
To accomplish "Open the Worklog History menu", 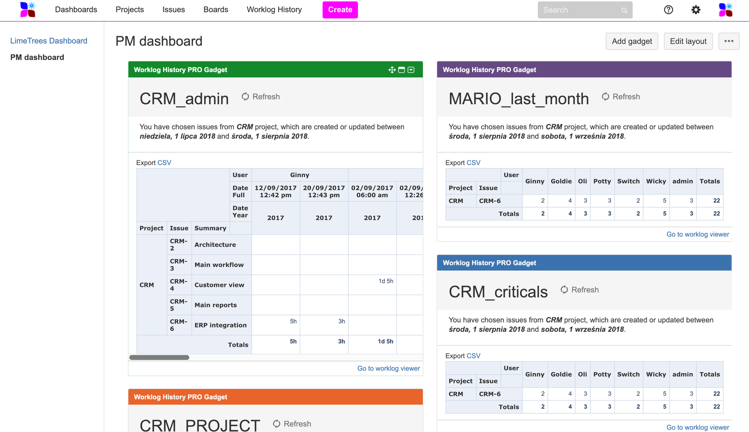I will pyautogui.click(x=274, y=10).
